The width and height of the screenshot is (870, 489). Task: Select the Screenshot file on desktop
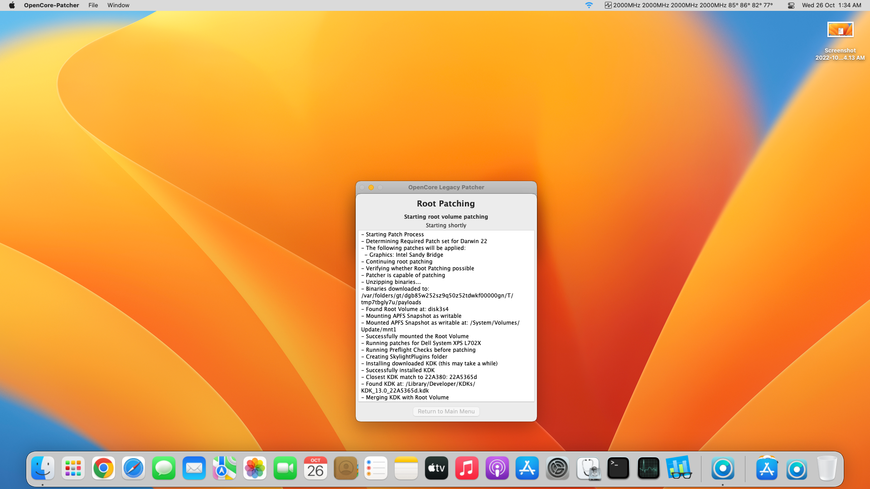click(840, 30)
